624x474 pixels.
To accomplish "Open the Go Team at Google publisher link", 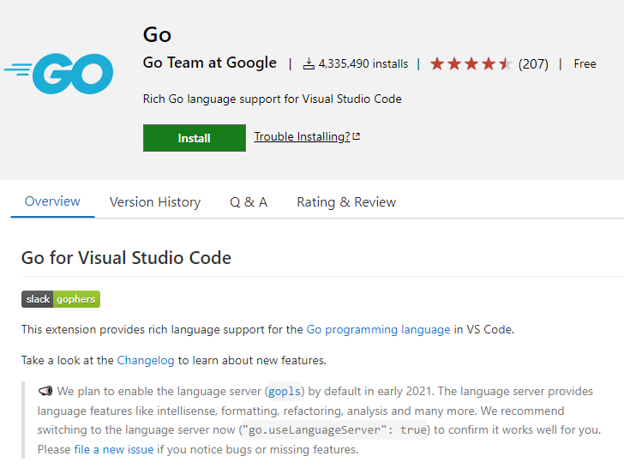I will pos(210,63).
